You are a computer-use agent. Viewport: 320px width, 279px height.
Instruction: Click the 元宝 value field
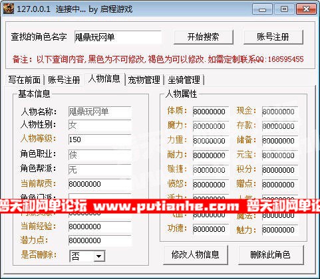pyautogui.click(x=280, y=155)
